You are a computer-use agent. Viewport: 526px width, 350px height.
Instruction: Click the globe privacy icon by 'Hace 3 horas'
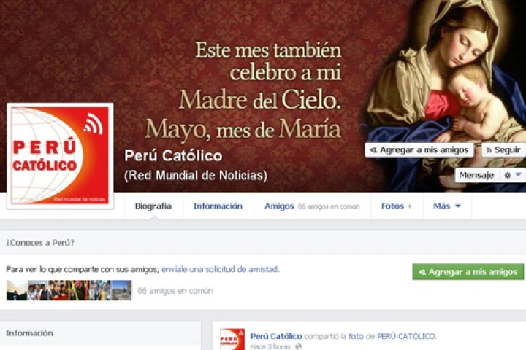click(298, 346)
